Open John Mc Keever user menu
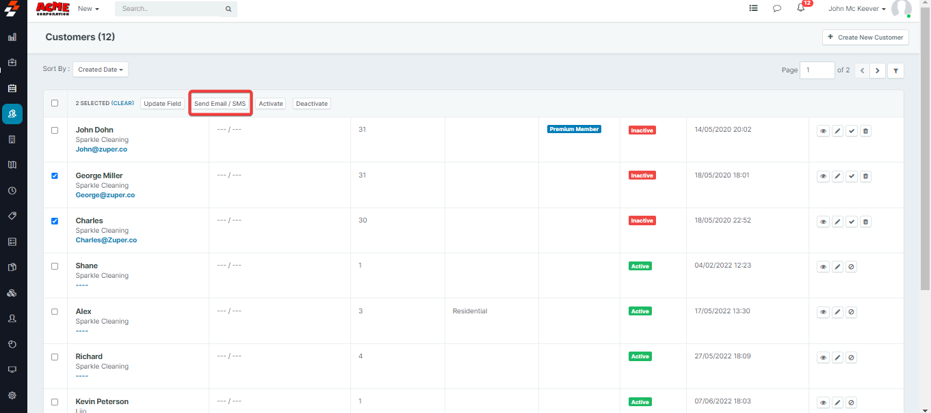931x413 pixels. point(857,9)
